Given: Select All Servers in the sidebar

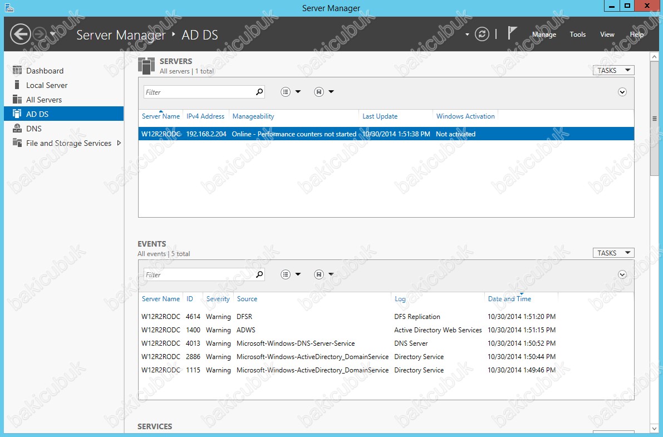Looking at the screenshot, I should click(64, 100).
